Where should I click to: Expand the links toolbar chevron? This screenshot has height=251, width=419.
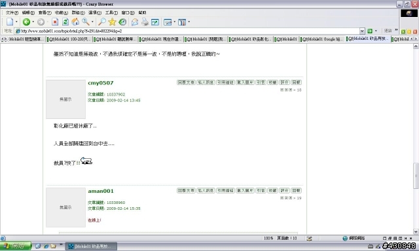396,30
